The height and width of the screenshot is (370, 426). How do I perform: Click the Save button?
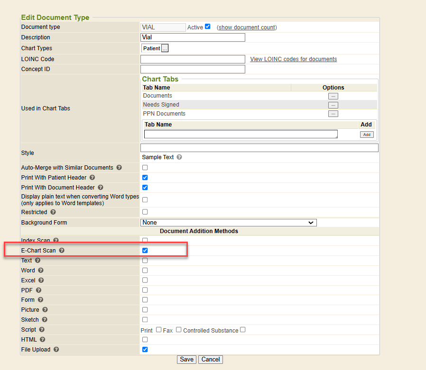186,360
